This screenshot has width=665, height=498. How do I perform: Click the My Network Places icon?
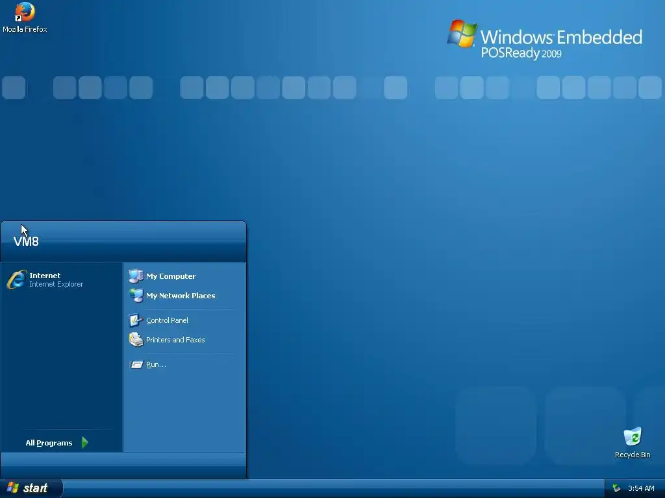point(136,296)
